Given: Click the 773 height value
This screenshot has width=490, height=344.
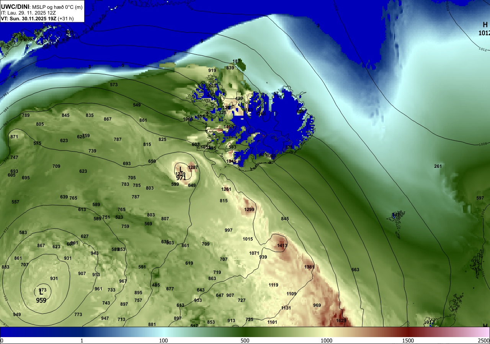Looking at the screenshot, I should click(78, 315).
